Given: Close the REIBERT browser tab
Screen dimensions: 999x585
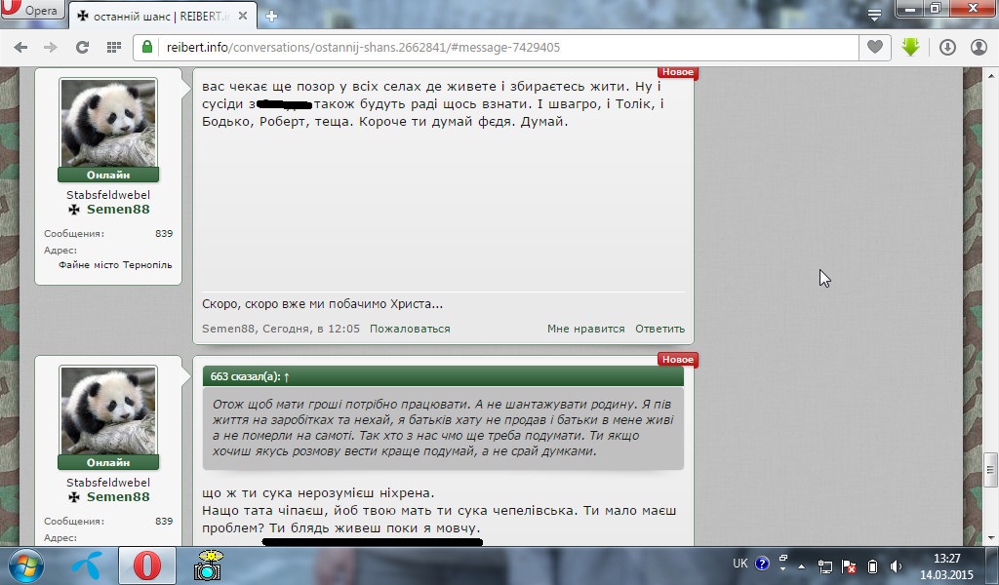Looking at the screenshot, I should coord(243,16).
